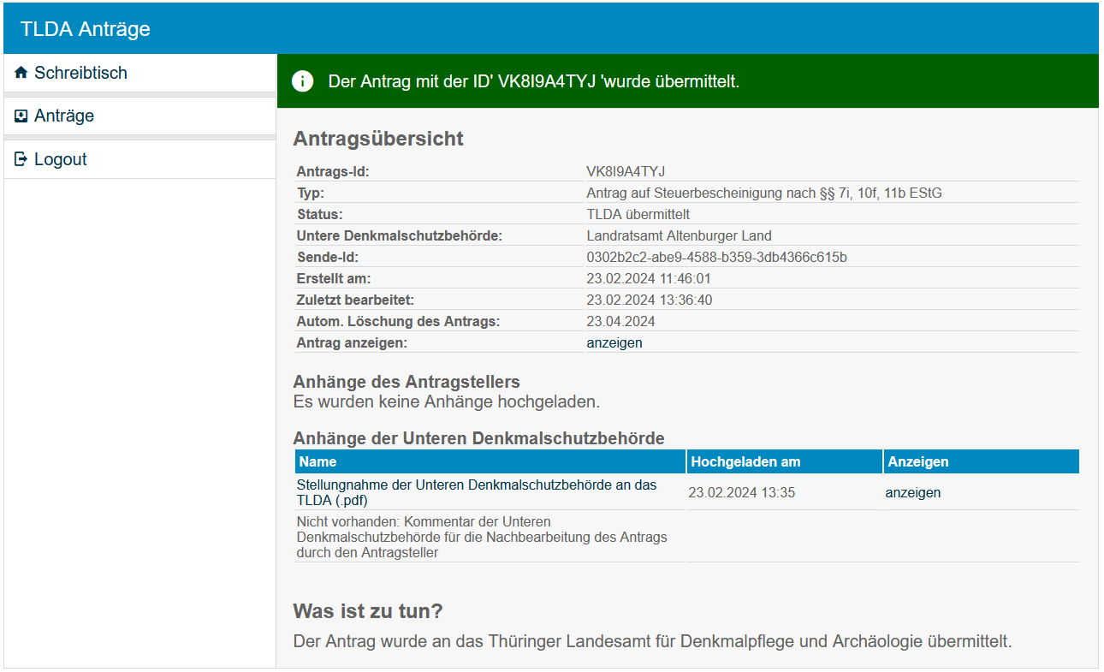Click the 'Was ist zu tun?' heading
This screenshot has width=1104, height=672.
[x=367, y=611]
